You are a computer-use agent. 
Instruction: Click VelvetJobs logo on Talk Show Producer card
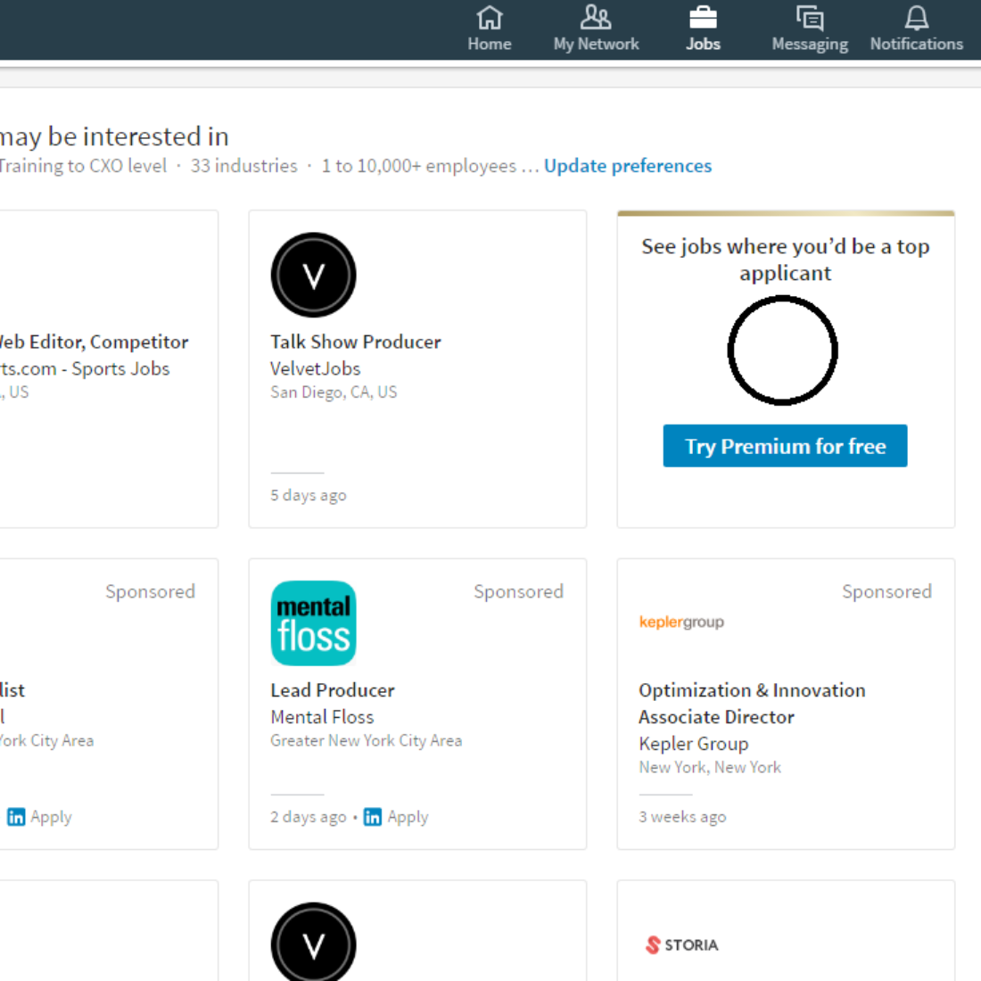(x=313, y=276)
